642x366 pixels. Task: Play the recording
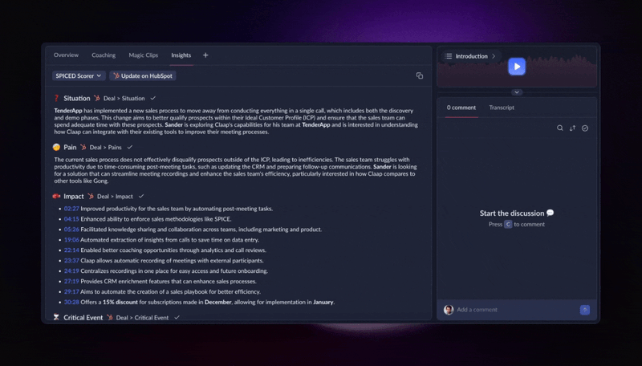517,67
